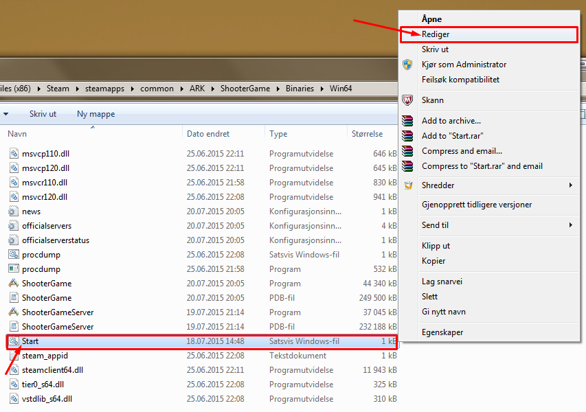This screenshot has width=586, height=412.
Task: Go to the common breadcrumb folder
Action: pyautogui.click(x=157, y=89)
